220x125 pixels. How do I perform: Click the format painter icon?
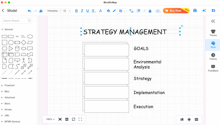(41, 11)
